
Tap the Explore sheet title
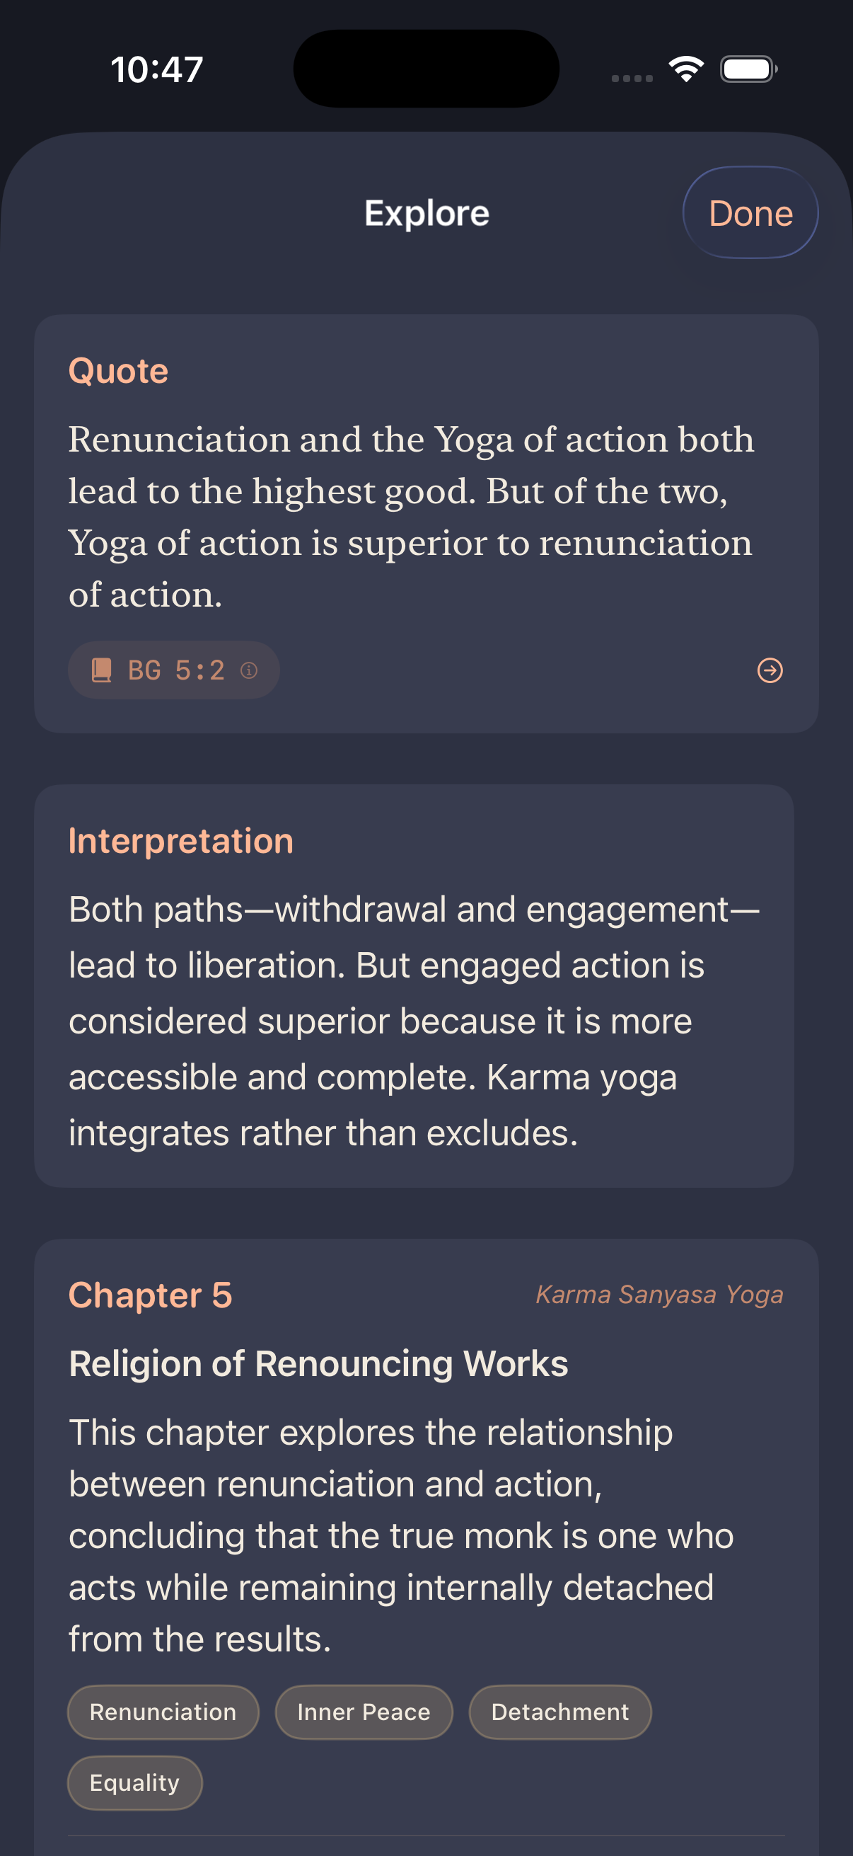click(x=426, y=213)
